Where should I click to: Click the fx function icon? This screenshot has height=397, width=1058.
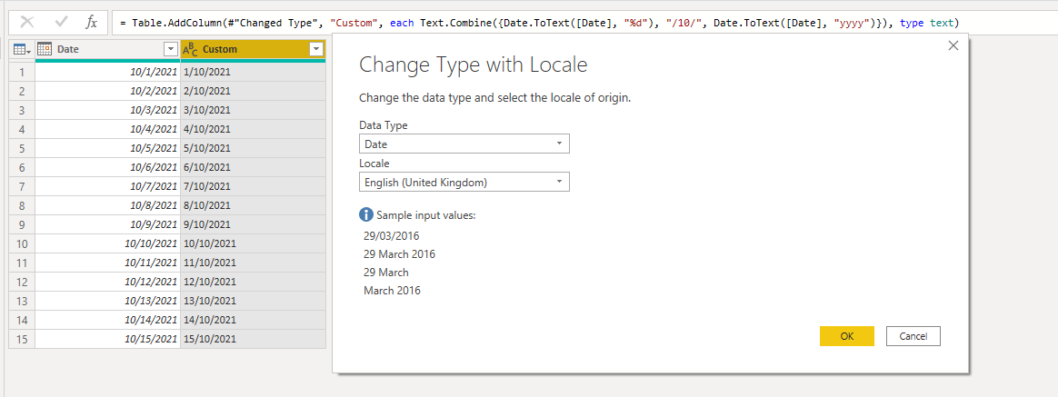coord(91,22)
